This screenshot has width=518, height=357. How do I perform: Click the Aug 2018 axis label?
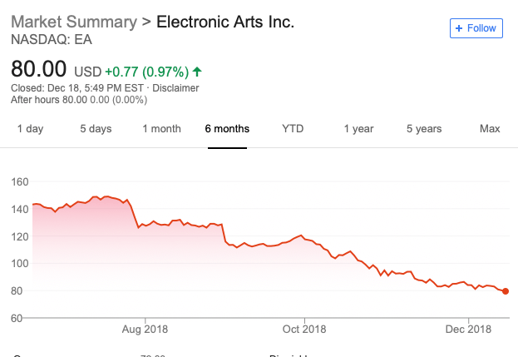coord(146,329)
